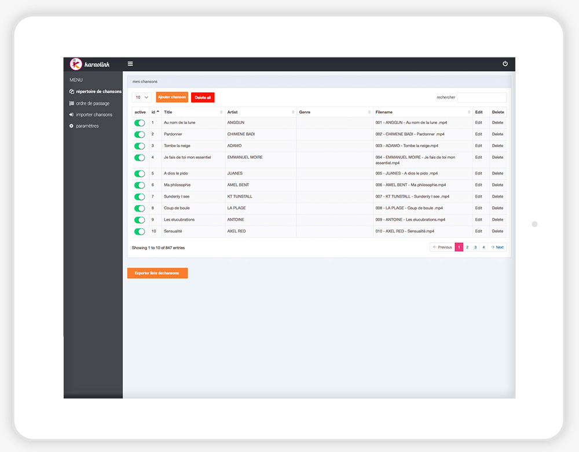Toggle the hamburger menu icon
This screenshot has width=579, height=452.
[x=130, y=64]
